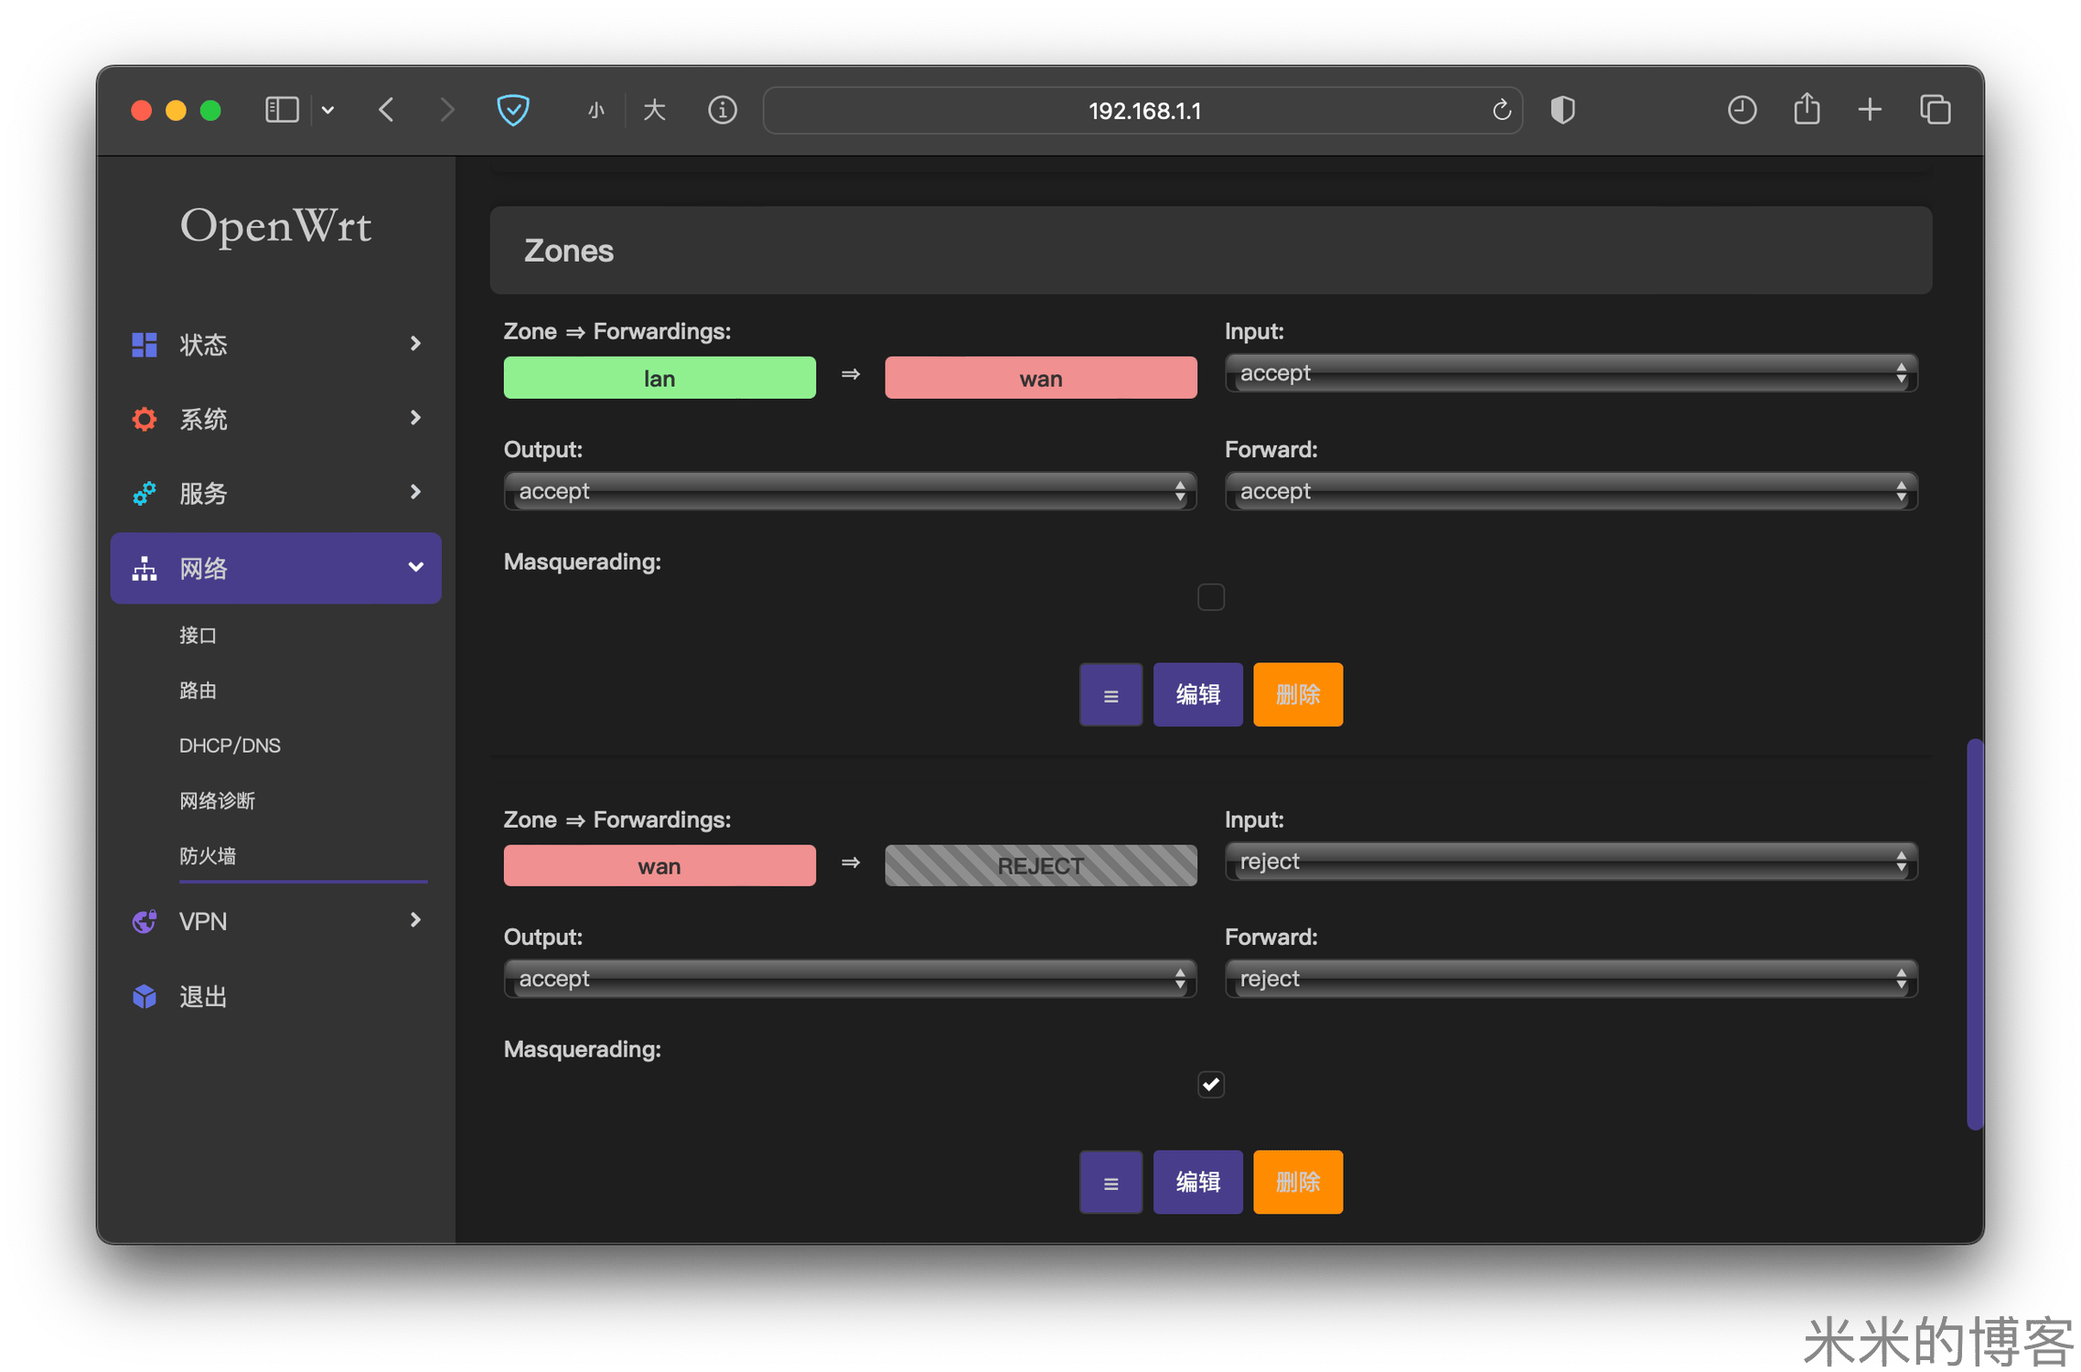Image resolution: width=2081 pixels, height=1372 pixels.
Task: Click the purple page scrollbar
Action: coord(1975,933)
